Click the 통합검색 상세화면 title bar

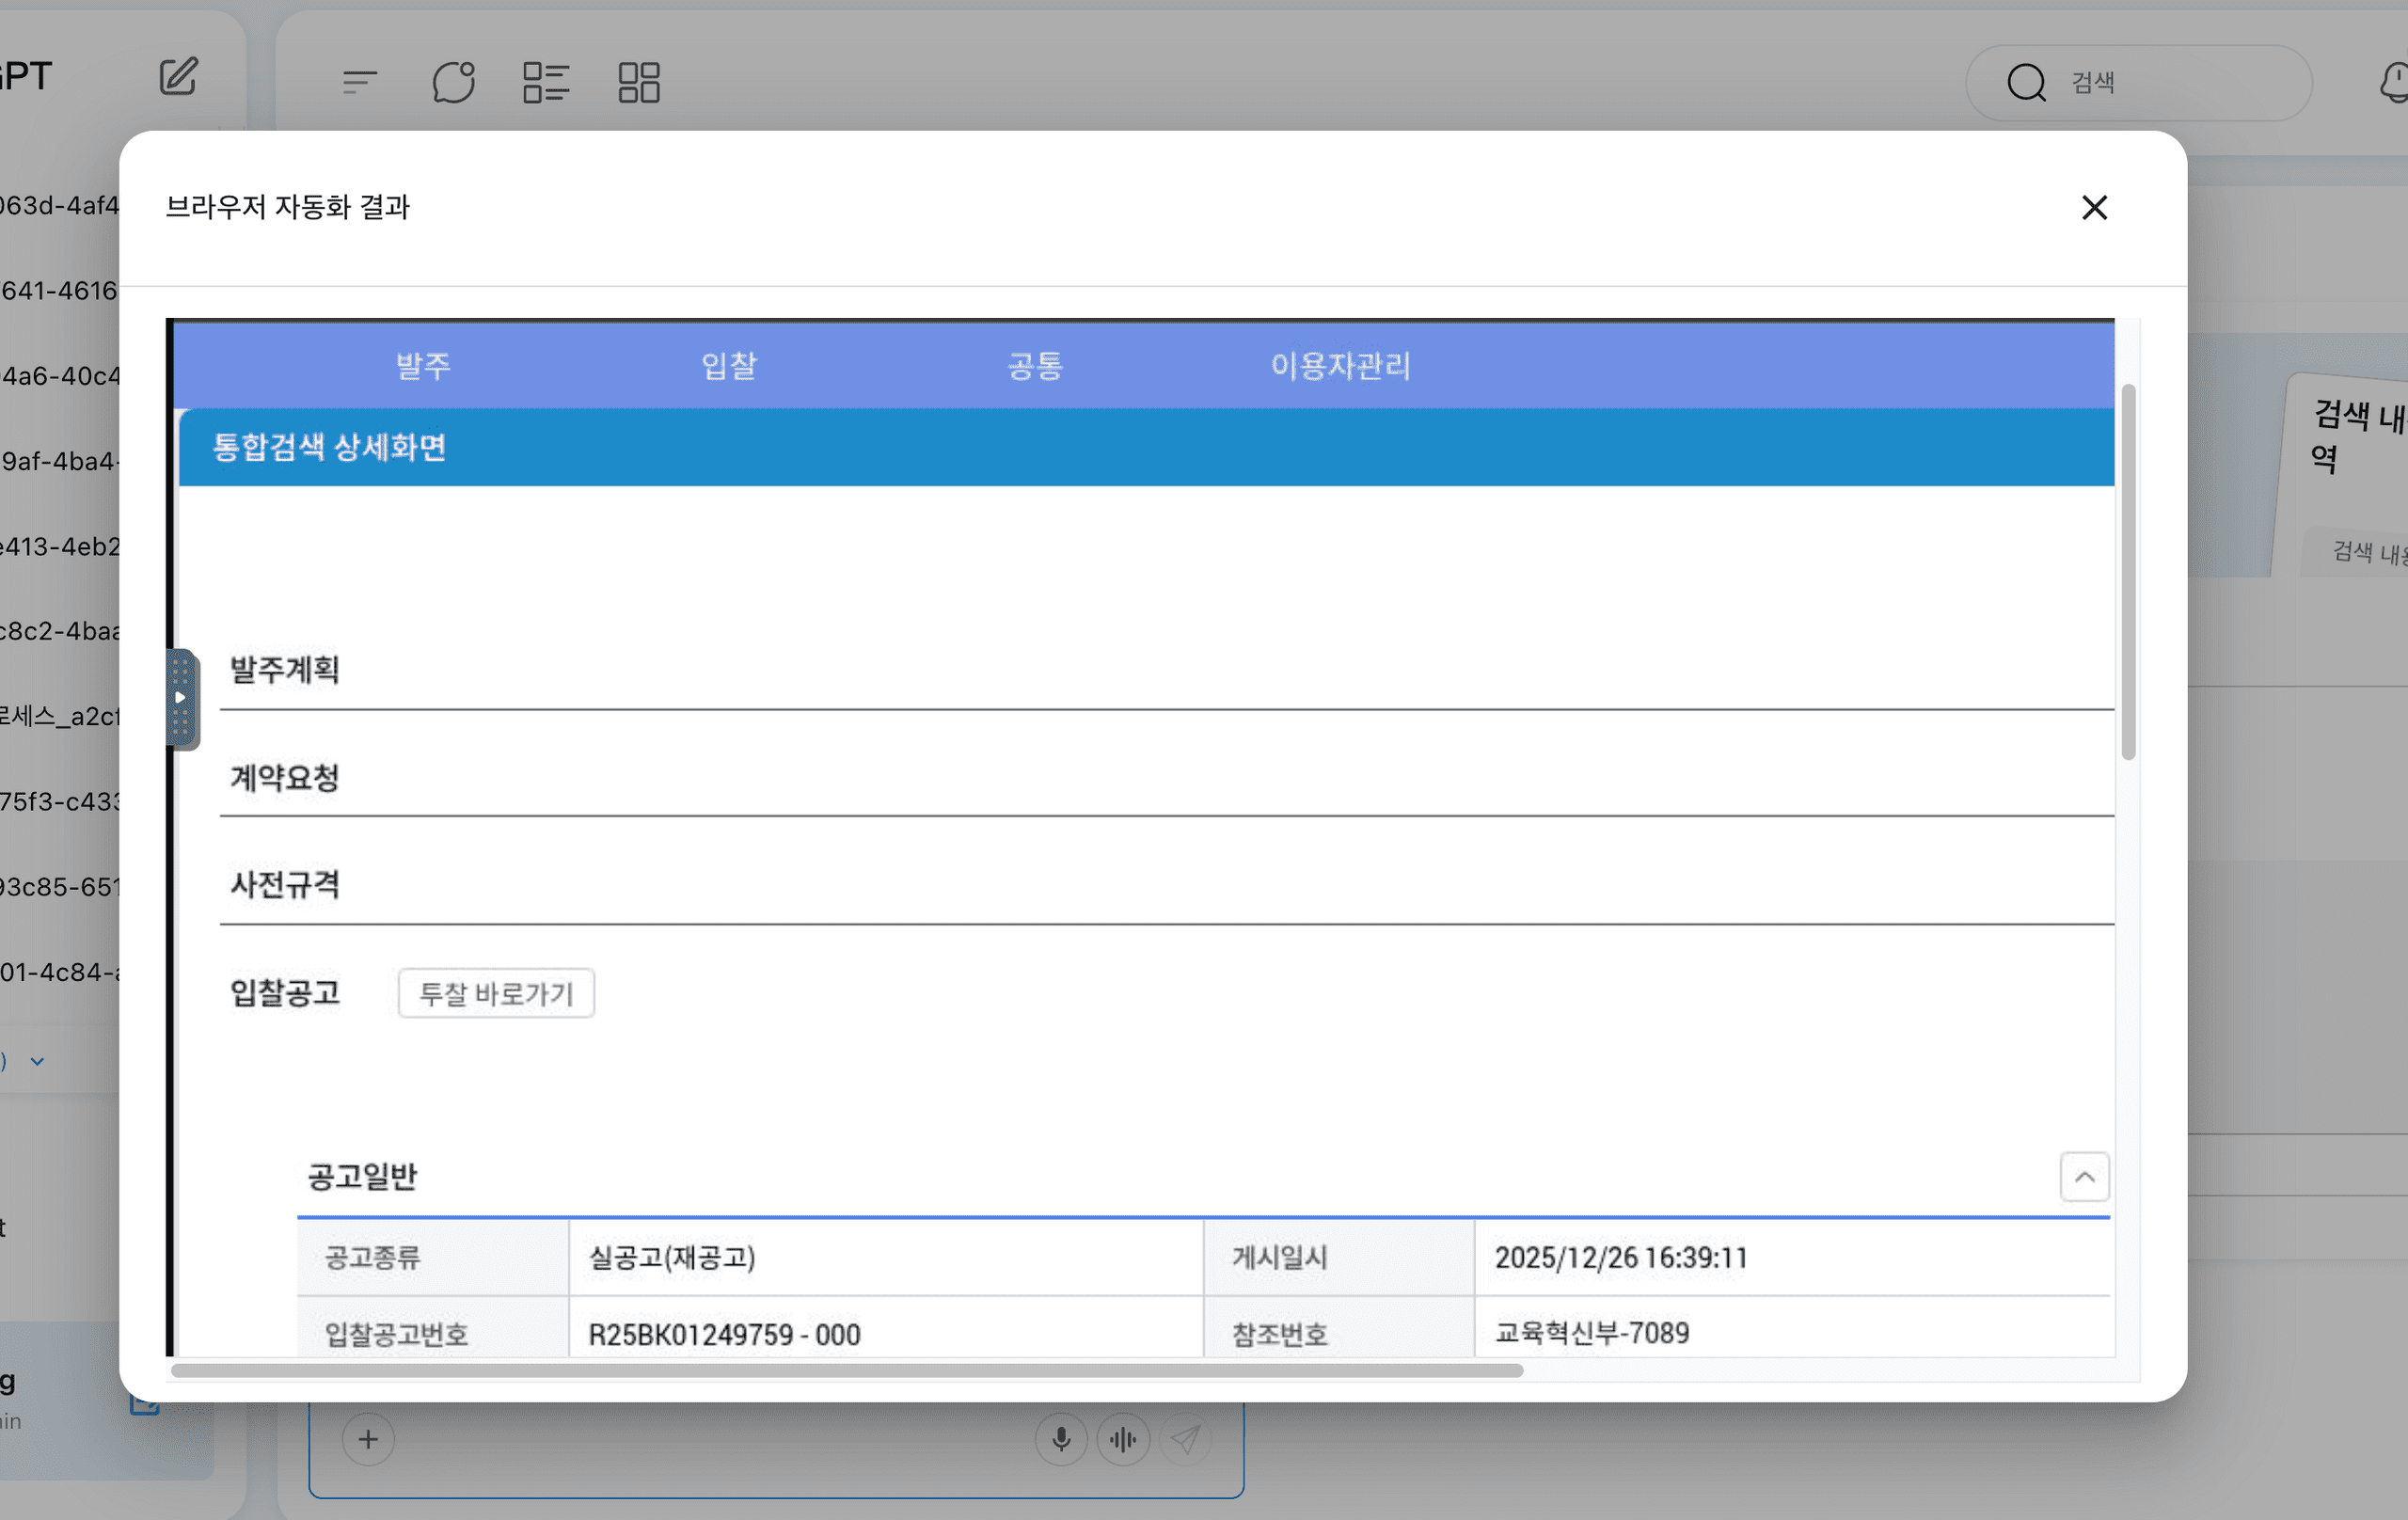1146,447
